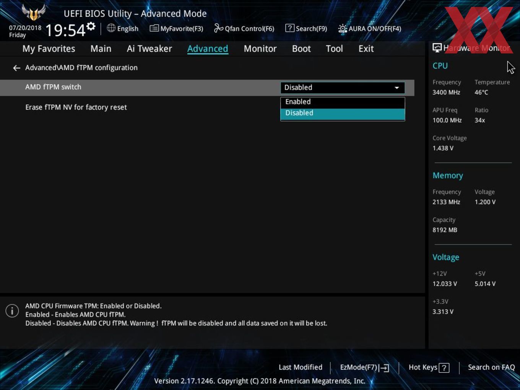
Task: Click the memory capacity 8192 MB
Action: (x=445, y=230)
